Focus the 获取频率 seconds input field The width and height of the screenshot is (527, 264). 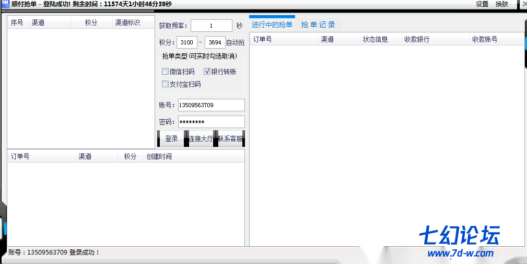coord(212,26)
